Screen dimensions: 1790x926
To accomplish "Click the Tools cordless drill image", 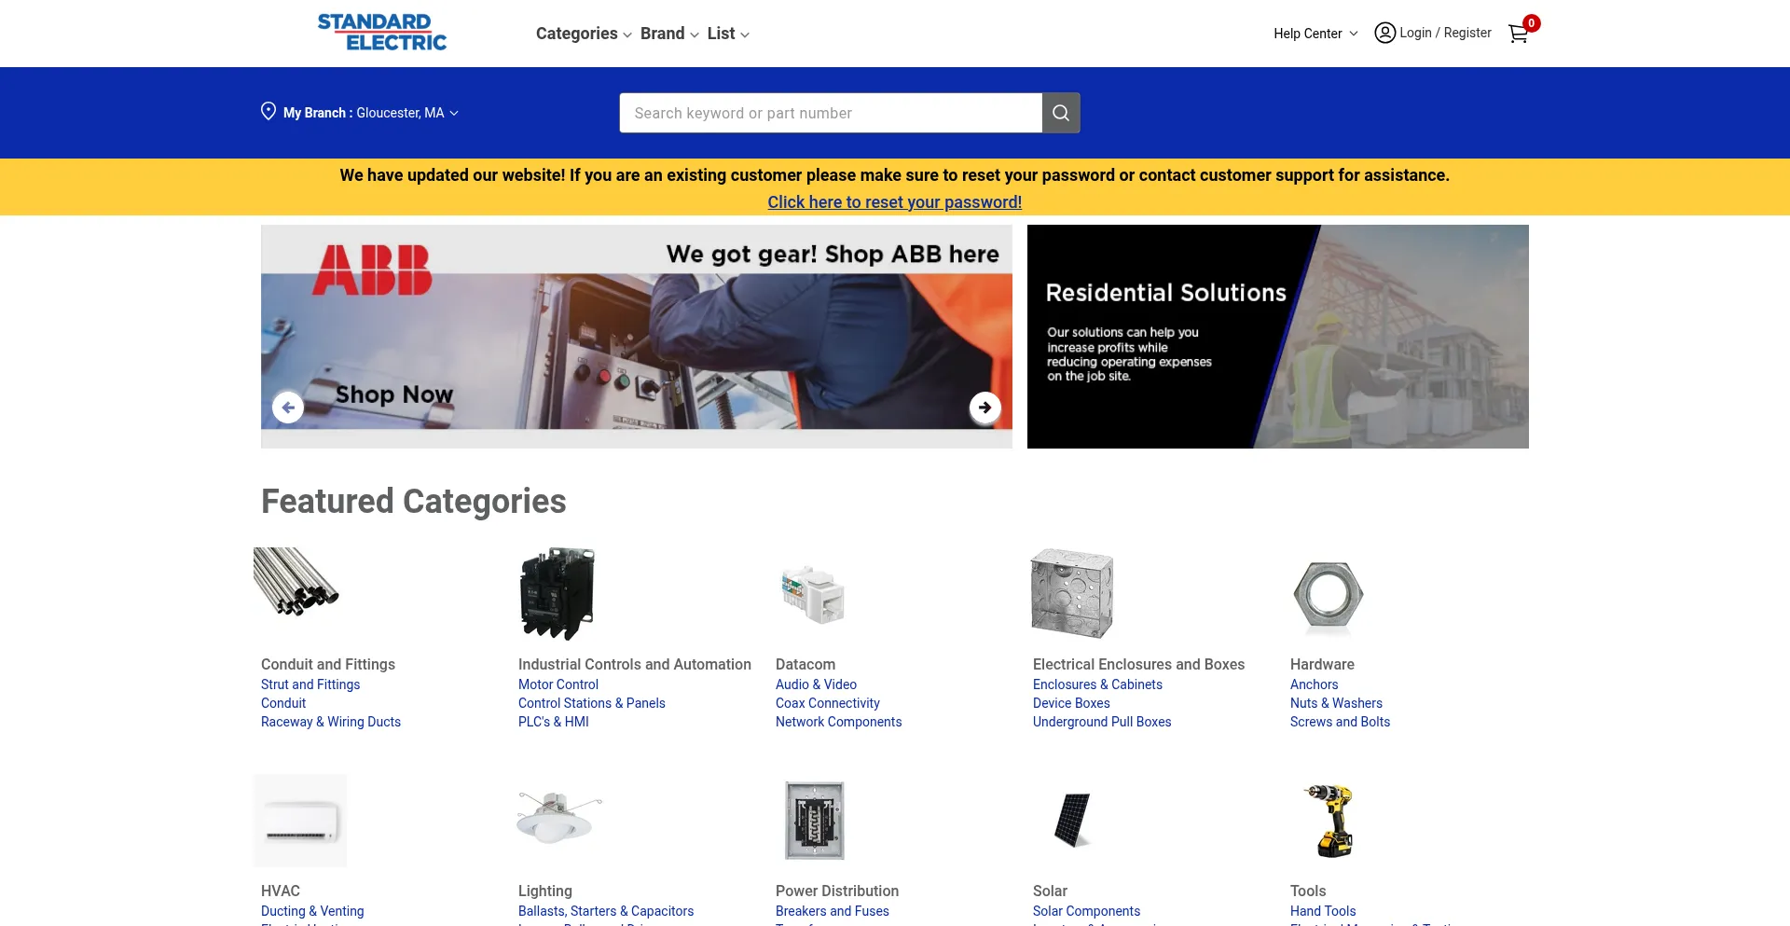I will point(1330,821).
